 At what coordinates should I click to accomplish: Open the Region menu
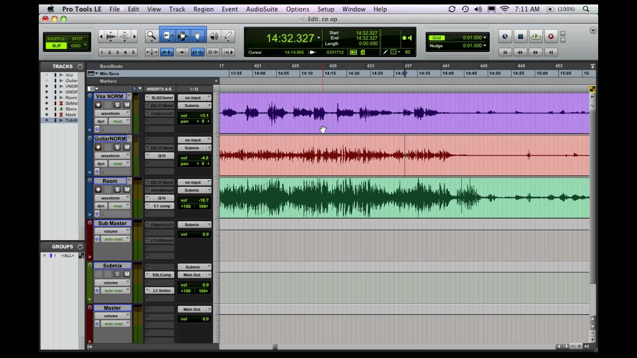203,9
